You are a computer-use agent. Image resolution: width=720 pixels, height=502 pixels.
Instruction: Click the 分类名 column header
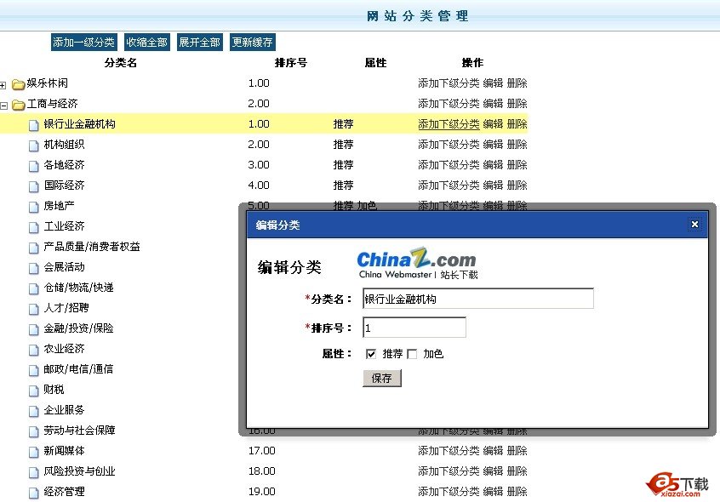pyautogui.click(x=121, y=63)
